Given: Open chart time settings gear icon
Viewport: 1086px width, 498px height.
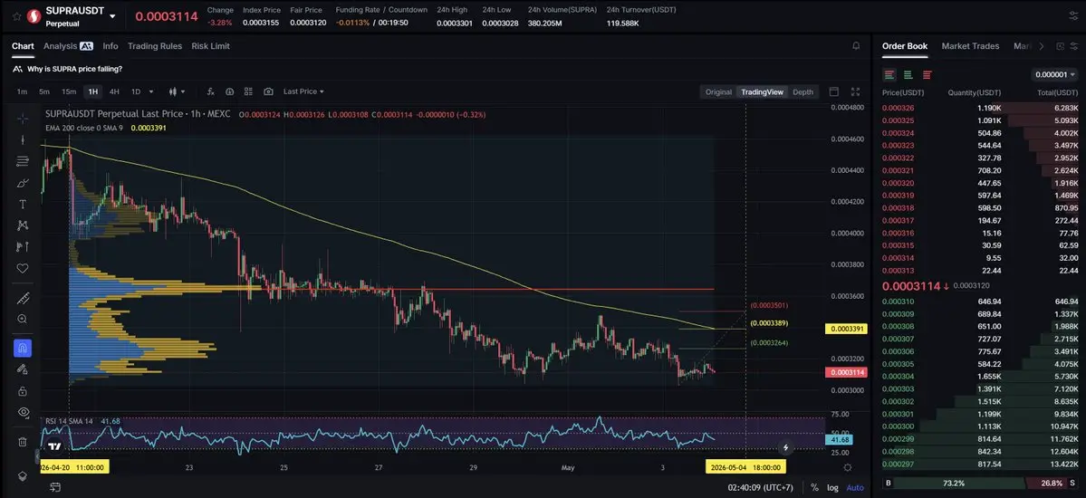Looking at the screenshot, I should point(848,467).
